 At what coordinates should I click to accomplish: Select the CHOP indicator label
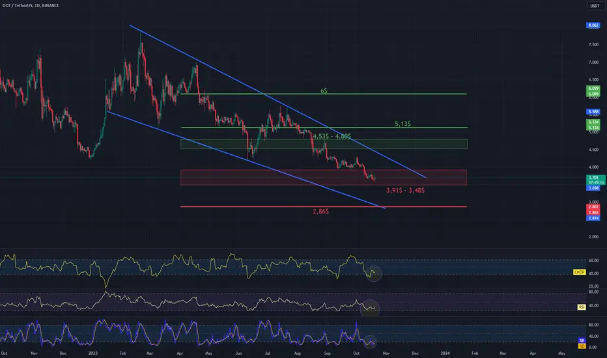pos(579,272)
